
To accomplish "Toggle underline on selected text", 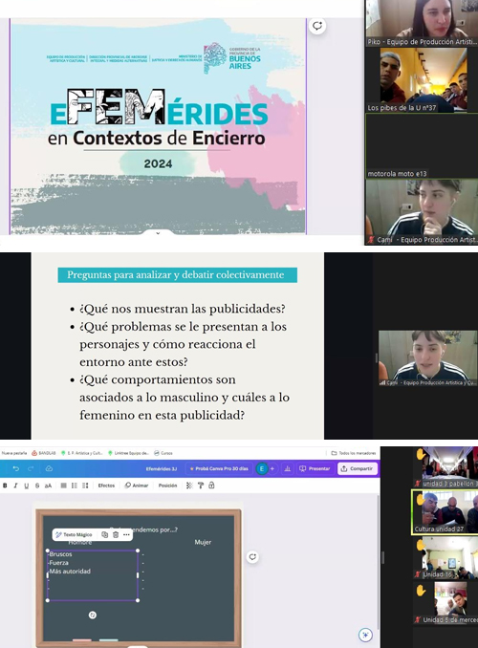I will (x=27, y=486).
